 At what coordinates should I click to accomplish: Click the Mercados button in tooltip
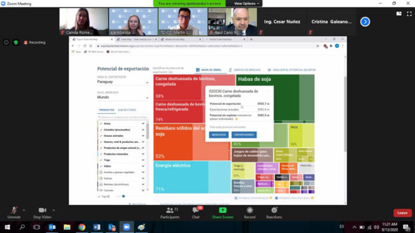(x=219, y=135)
